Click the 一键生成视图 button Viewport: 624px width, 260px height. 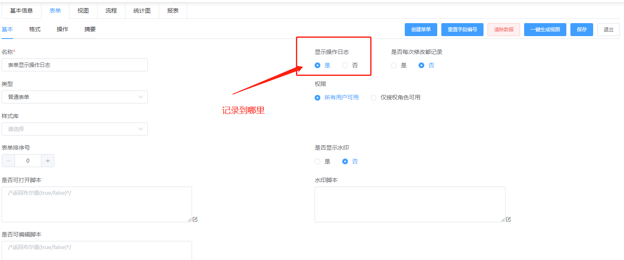click(545, 30)
